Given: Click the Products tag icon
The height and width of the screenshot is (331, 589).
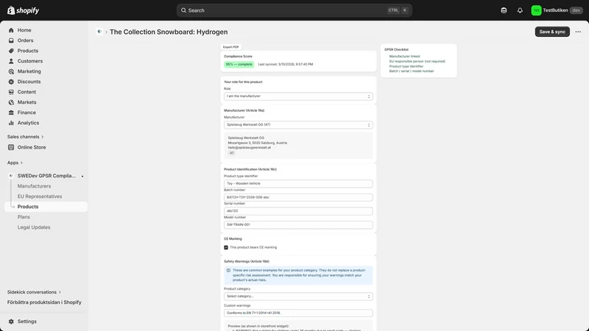Looking at the screenshot, I should click(x=11, y=51).
